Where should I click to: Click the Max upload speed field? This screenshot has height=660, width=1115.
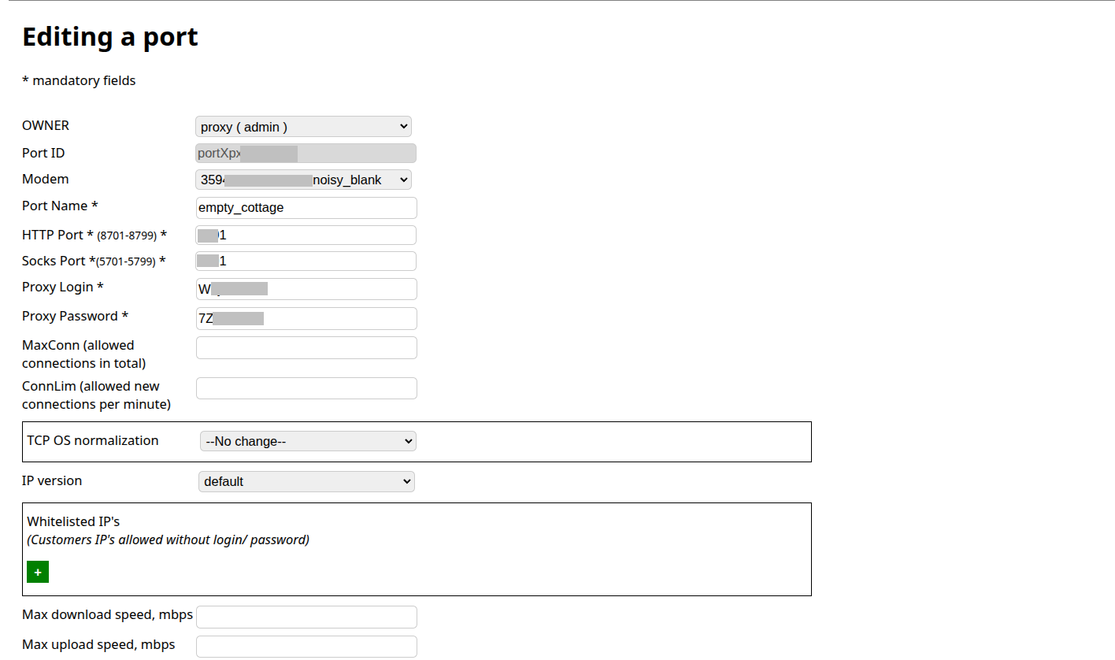[x=306, y=647]
